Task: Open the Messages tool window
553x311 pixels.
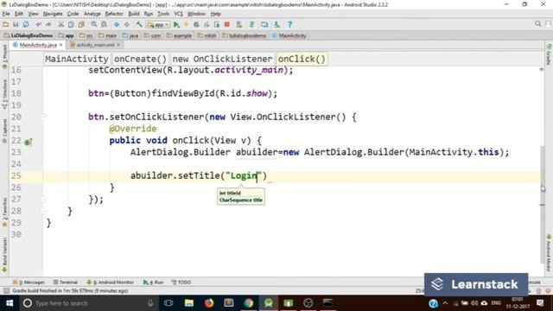Action: 29,282
